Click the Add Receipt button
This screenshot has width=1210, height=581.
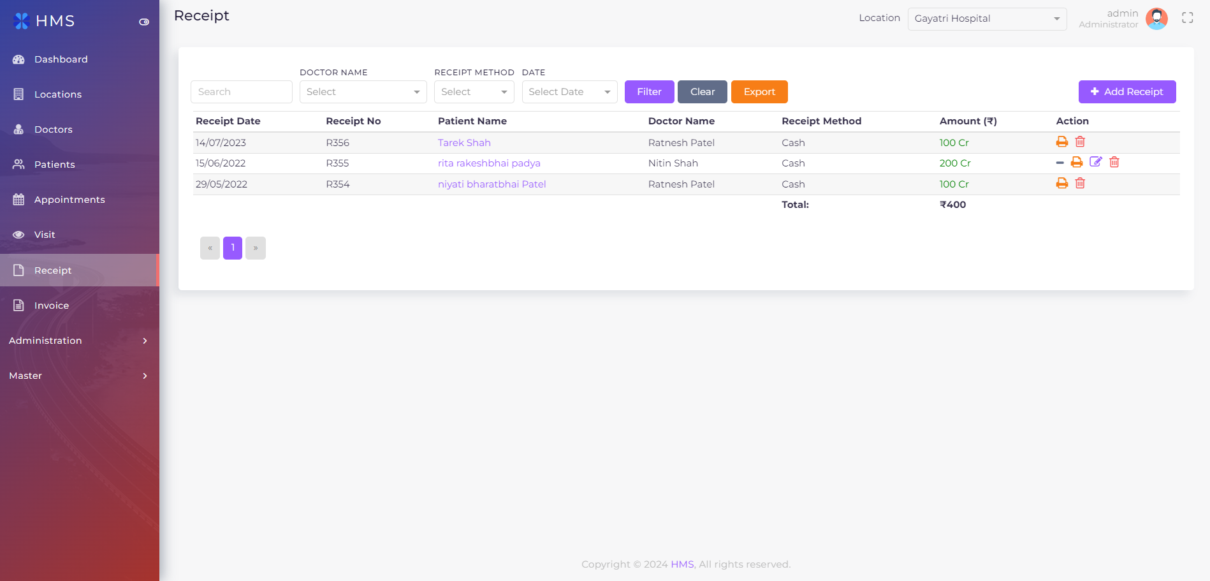pos(1126,92)
